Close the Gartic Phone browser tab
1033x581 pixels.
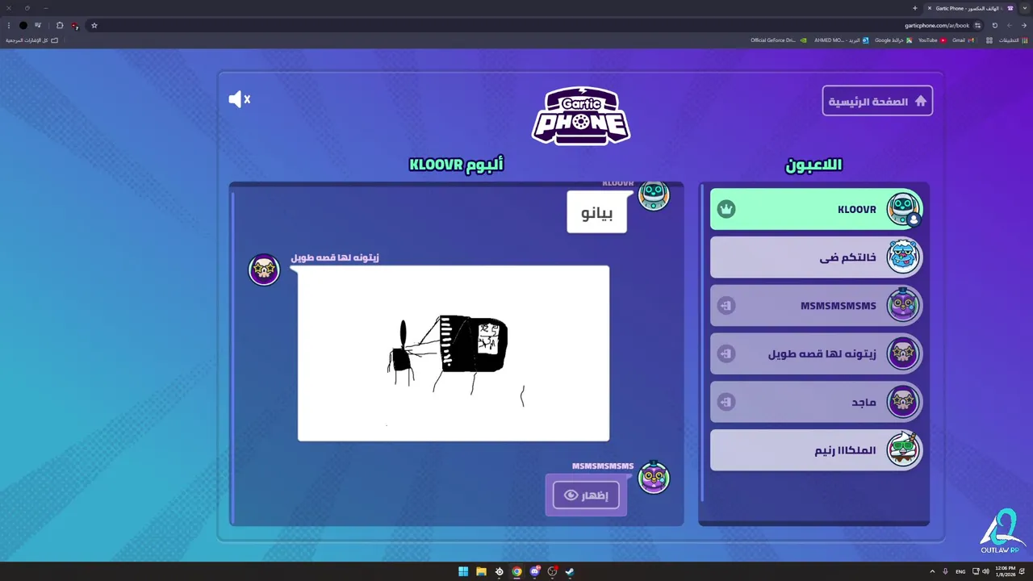(929, 8)
